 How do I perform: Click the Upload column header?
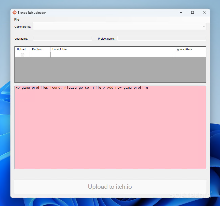point(22,49)
